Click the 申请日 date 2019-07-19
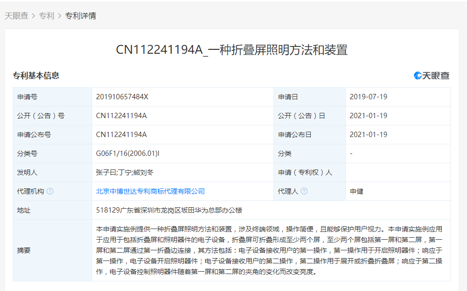This screenshot has height=291, width=467. click(369, 97)
